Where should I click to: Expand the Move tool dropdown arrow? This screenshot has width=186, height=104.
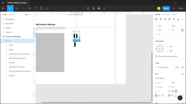coord(12,8)
